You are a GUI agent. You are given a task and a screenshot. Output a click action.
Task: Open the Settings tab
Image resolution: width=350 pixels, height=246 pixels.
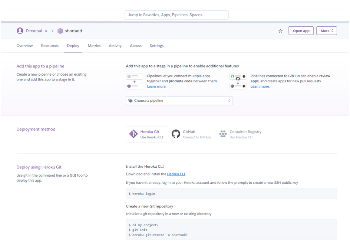pyautogui.click(x=156, y=46)
